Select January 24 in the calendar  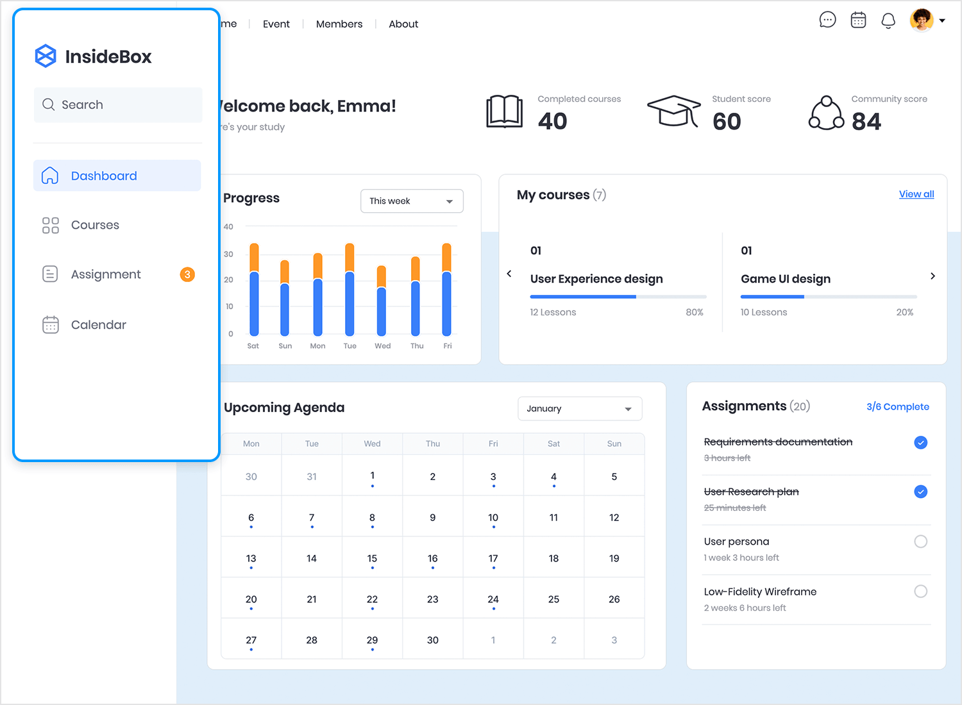493,598
